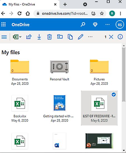Open the Documents folder
The image size is (126, 153).
tap(20, 66)
